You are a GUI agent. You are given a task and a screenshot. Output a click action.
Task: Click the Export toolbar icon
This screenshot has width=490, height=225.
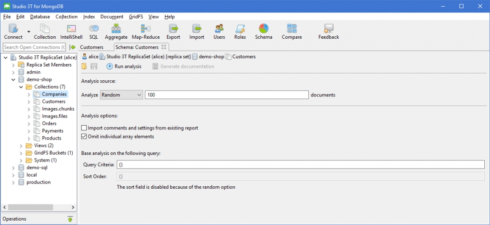tap(173, 32)
